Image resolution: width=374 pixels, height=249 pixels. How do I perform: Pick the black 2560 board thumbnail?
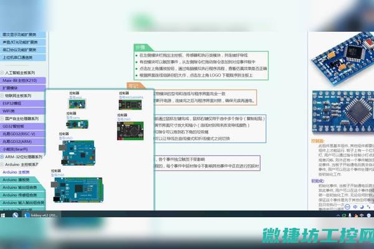pyautogui.click(x=130, y=131)
